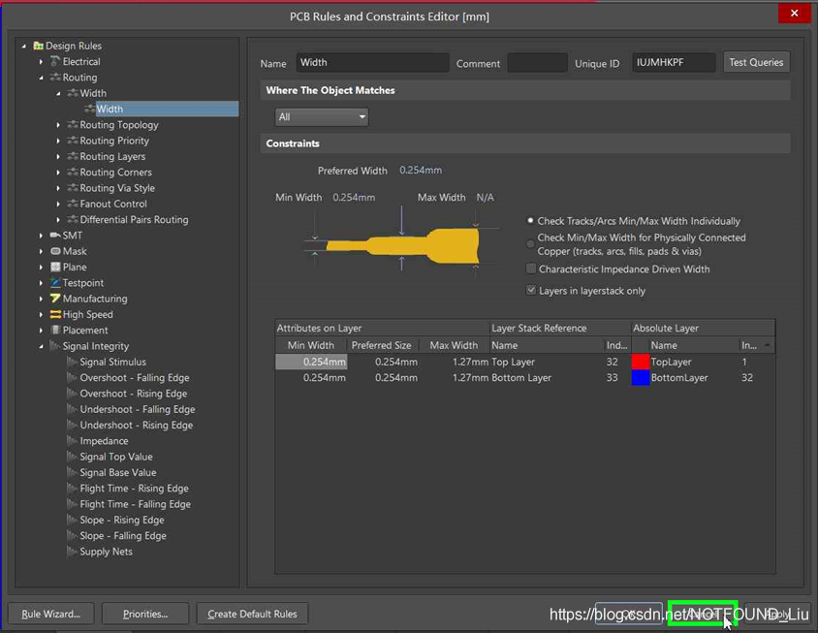Toggle Layers in layerstack only checkbox
Screen dimensions: 818x633
(530, 290)
